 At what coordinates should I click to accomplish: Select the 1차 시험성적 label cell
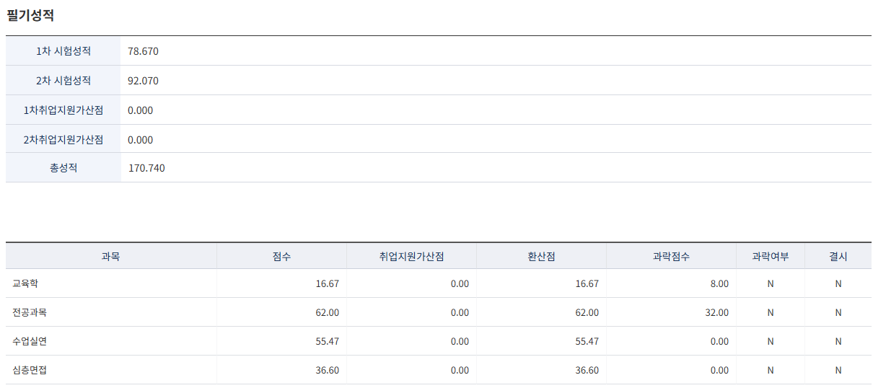(x=63, y=51)
